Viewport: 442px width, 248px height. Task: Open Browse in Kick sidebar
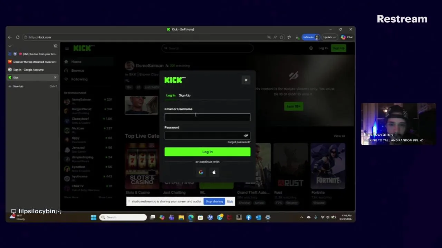click(77, 70)
